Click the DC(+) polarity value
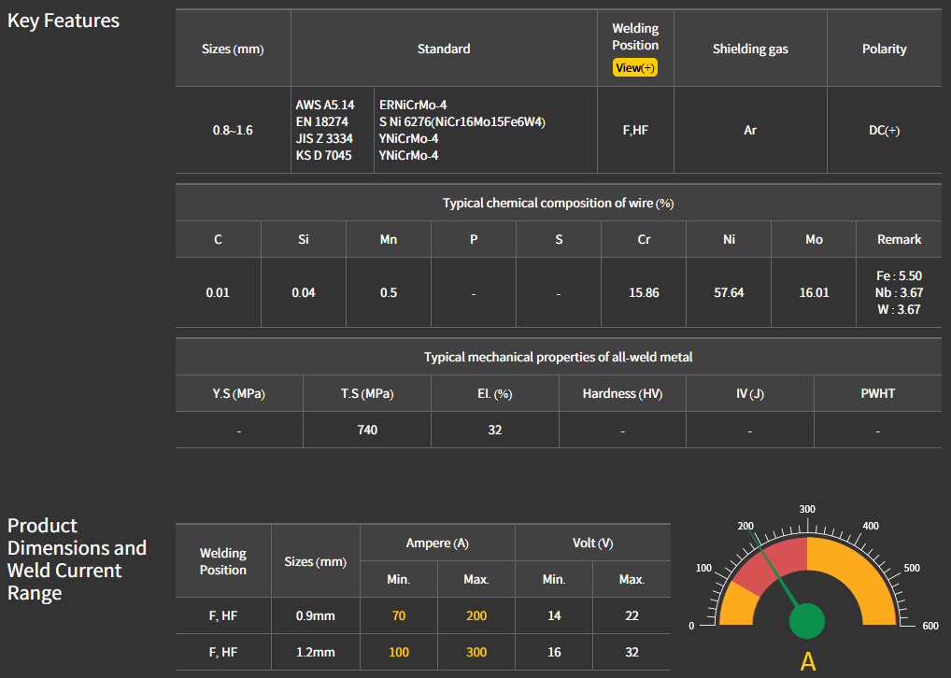This screenshot has height=678, width=951. coord(884,131)
